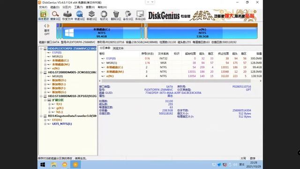Click partition table scrollbar left arrow
The height and width of the screenshot is (169, 300).
(100, 81)
